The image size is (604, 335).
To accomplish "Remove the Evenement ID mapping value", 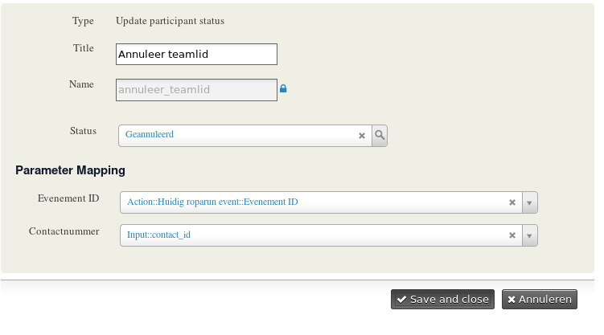I will (512, 202).
